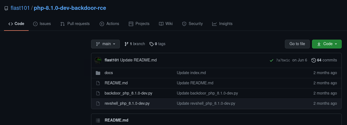Open the README.md row's Update README.md commit
The width and height of the screenshot is (347, 125).
coord(195,83)
